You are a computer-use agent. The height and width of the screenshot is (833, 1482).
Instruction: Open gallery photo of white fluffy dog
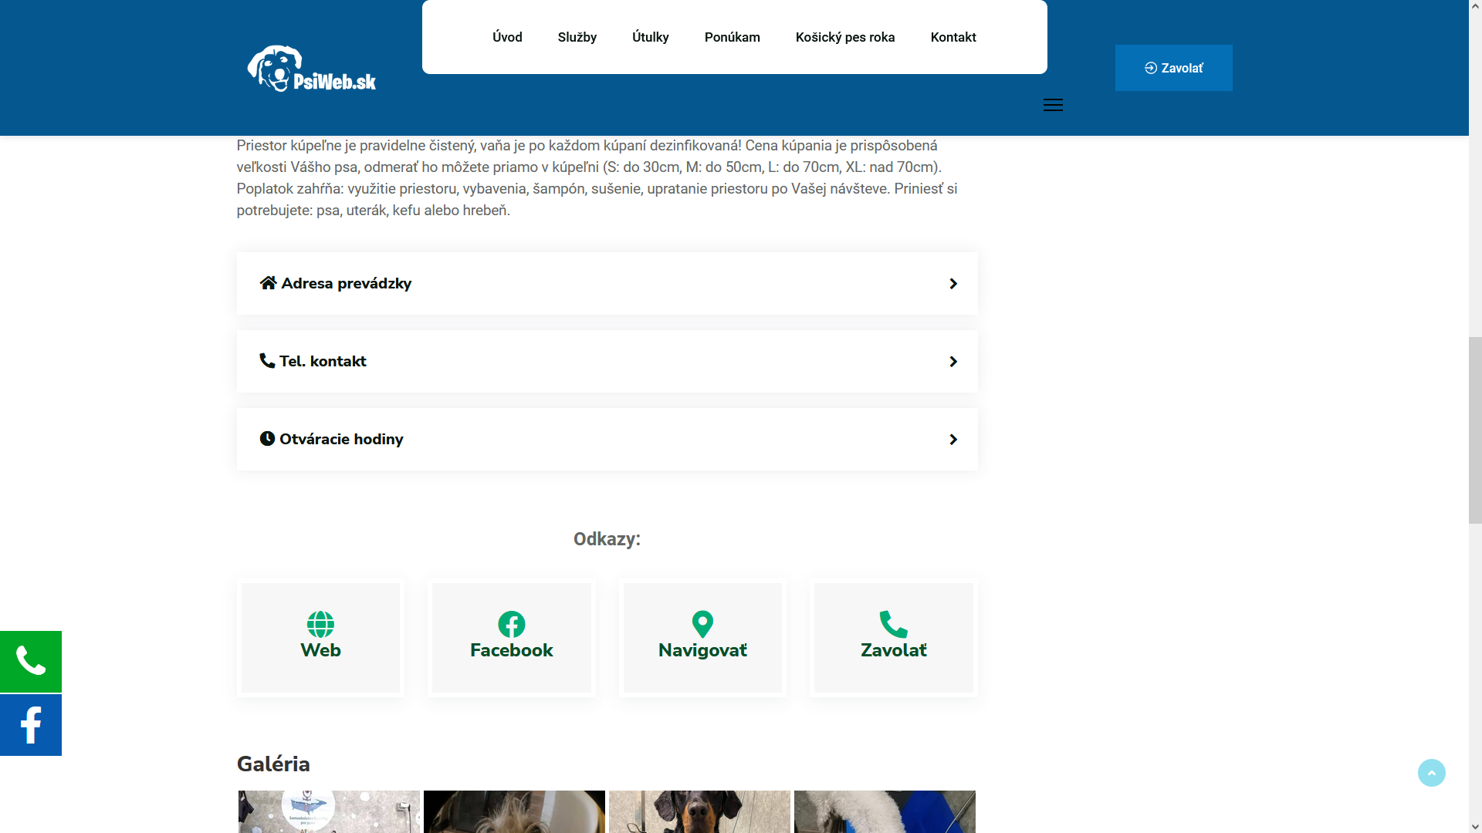coord(885,811)
